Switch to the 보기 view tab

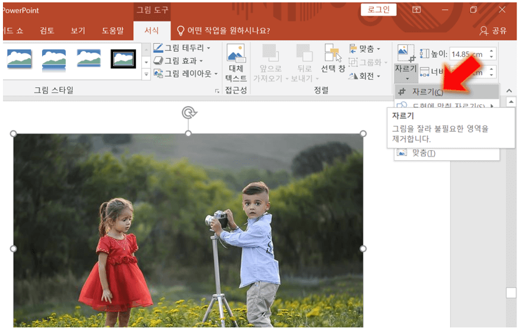click(78, 31)
